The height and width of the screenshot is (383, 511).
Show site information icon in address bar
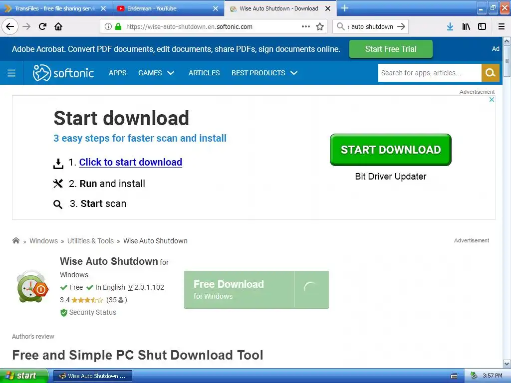tap(108, 26)
